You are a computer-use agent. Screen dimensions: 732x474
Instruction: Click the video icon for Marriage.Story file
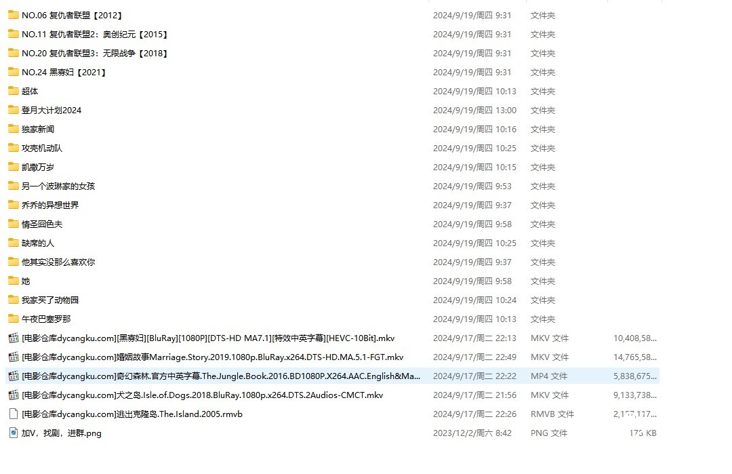14,357
